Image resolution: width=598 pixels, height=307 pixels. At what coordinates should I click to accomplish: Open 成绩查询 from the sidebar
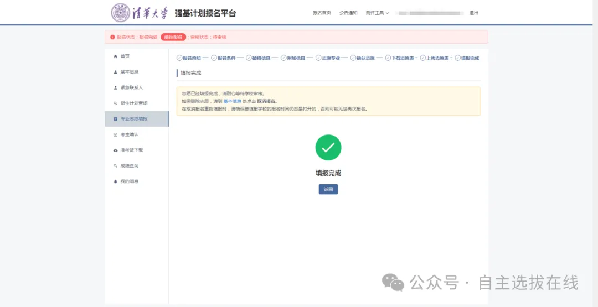(x=129, y=166)
